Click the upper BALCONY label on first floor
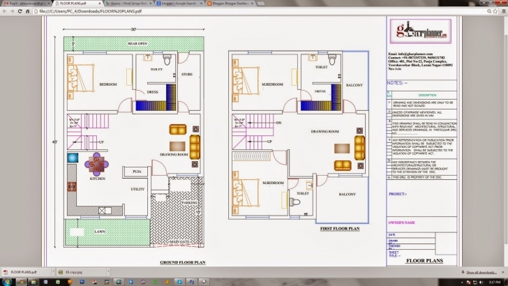Screen dimensions: 508x286 tap(354, 85)
